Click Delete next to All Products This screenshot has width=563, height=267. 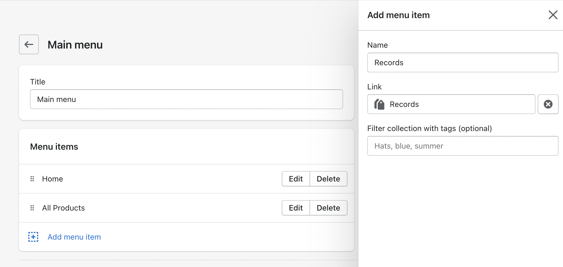point(329,208)
